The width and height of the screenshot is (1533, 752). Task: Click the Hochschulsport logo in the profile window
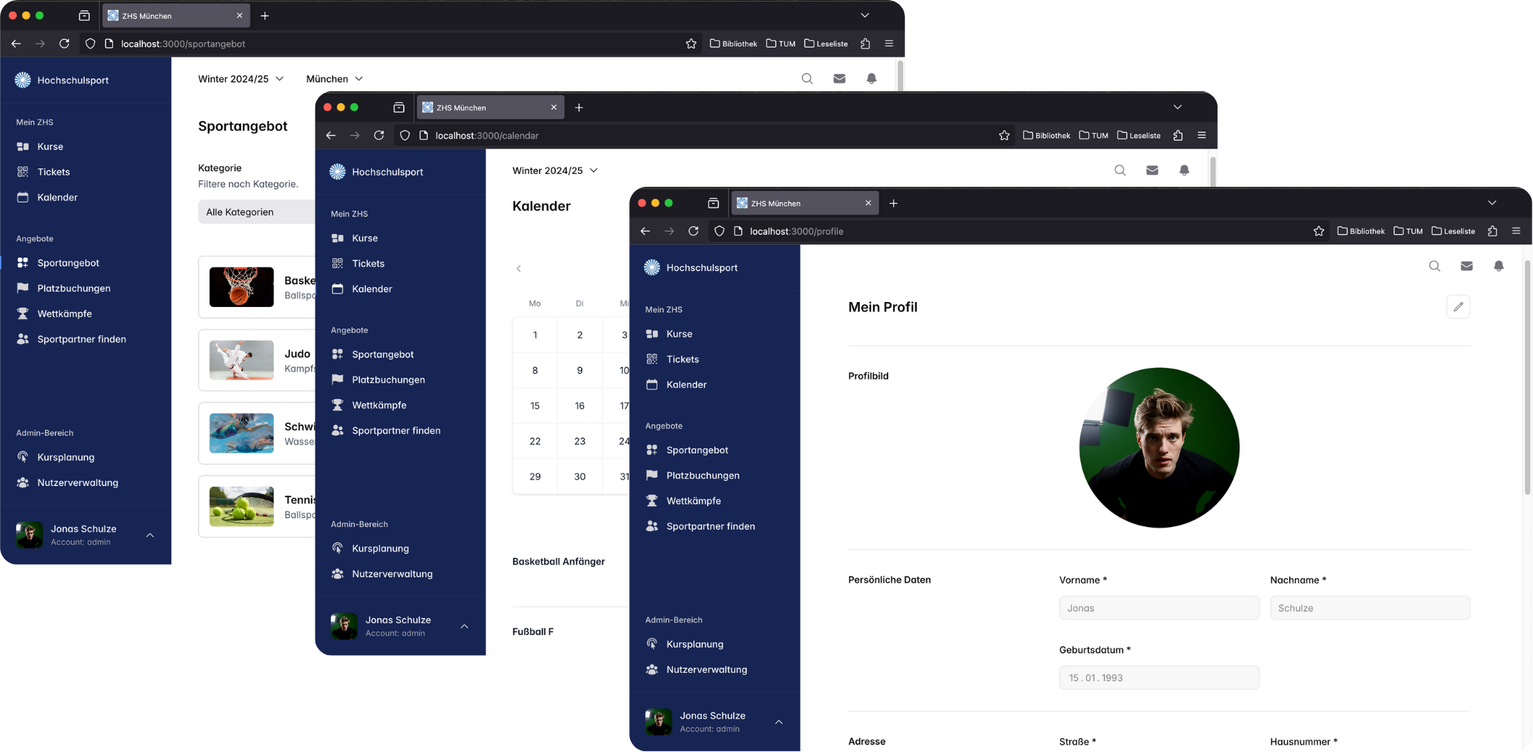tap(651, 267)
